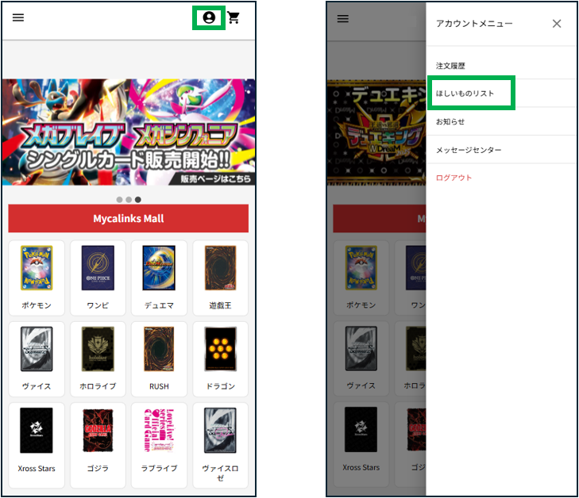579x498 pixels.
Task: Click 販売ページはこちら on the banner
Action: pos(215,179)
